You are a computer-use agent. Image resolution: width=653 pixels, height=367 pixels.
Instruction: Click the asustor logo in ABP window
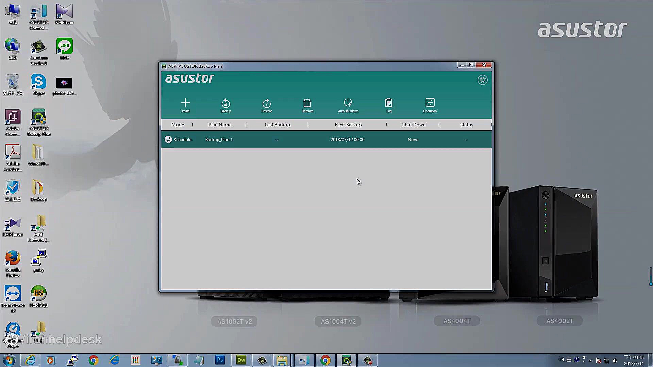pyautogui.click(x=189, y=78)
